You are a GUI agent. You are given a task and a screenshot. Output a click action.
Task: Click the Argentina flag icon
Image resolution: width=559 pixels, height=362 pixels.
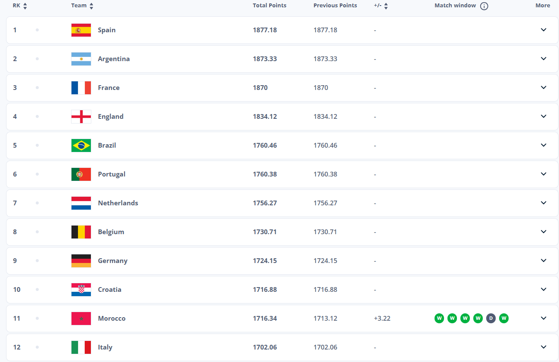click(81, 59)
